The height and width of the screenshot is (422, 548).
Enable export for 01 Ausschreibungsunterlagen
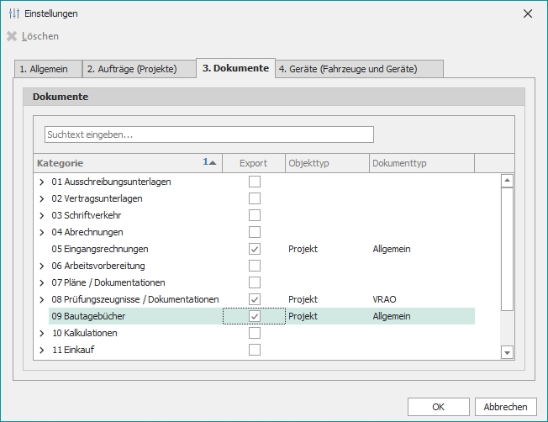(255, 182)
